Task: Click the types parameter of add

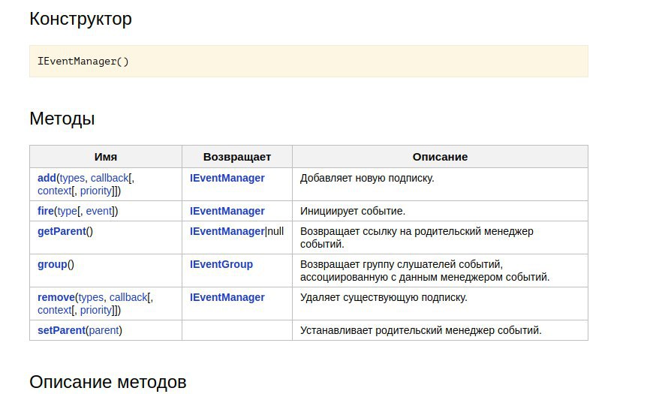Action: (72, 178)
